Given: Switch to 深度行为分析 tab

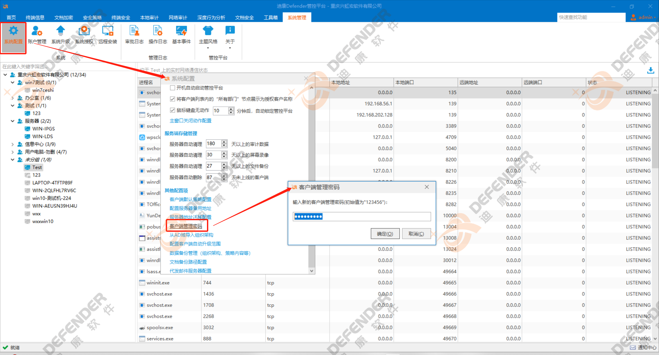Looking at the screenshot, I should 211,17.
